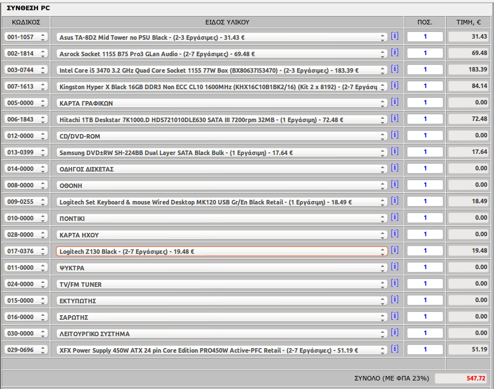Click the ΤΙΜΗ, € column header
494x389 pixels.
[469, 22]
